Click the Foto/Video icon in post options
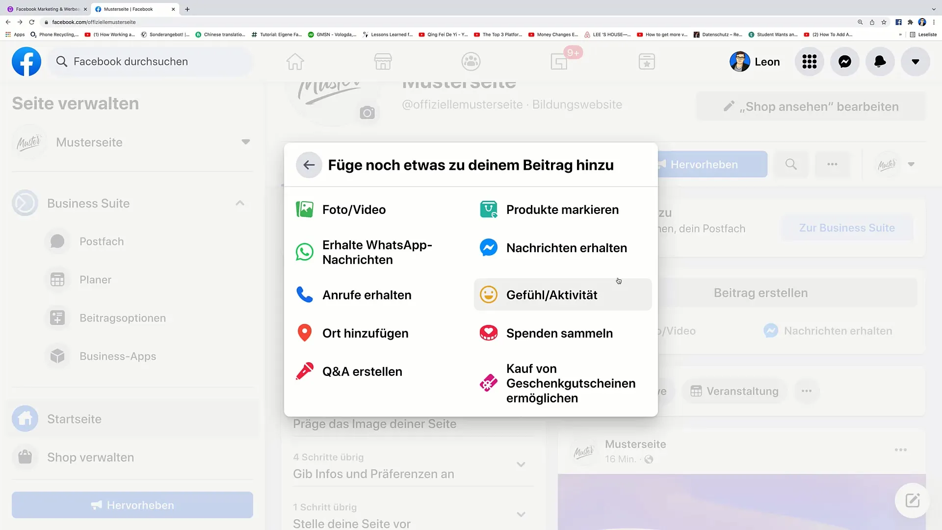This screenshot has width=942, height=530. [305, 209]
